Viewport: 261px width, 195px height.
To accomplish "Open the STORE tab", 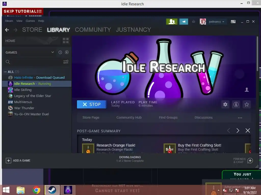I will click(x=32, y=30).
